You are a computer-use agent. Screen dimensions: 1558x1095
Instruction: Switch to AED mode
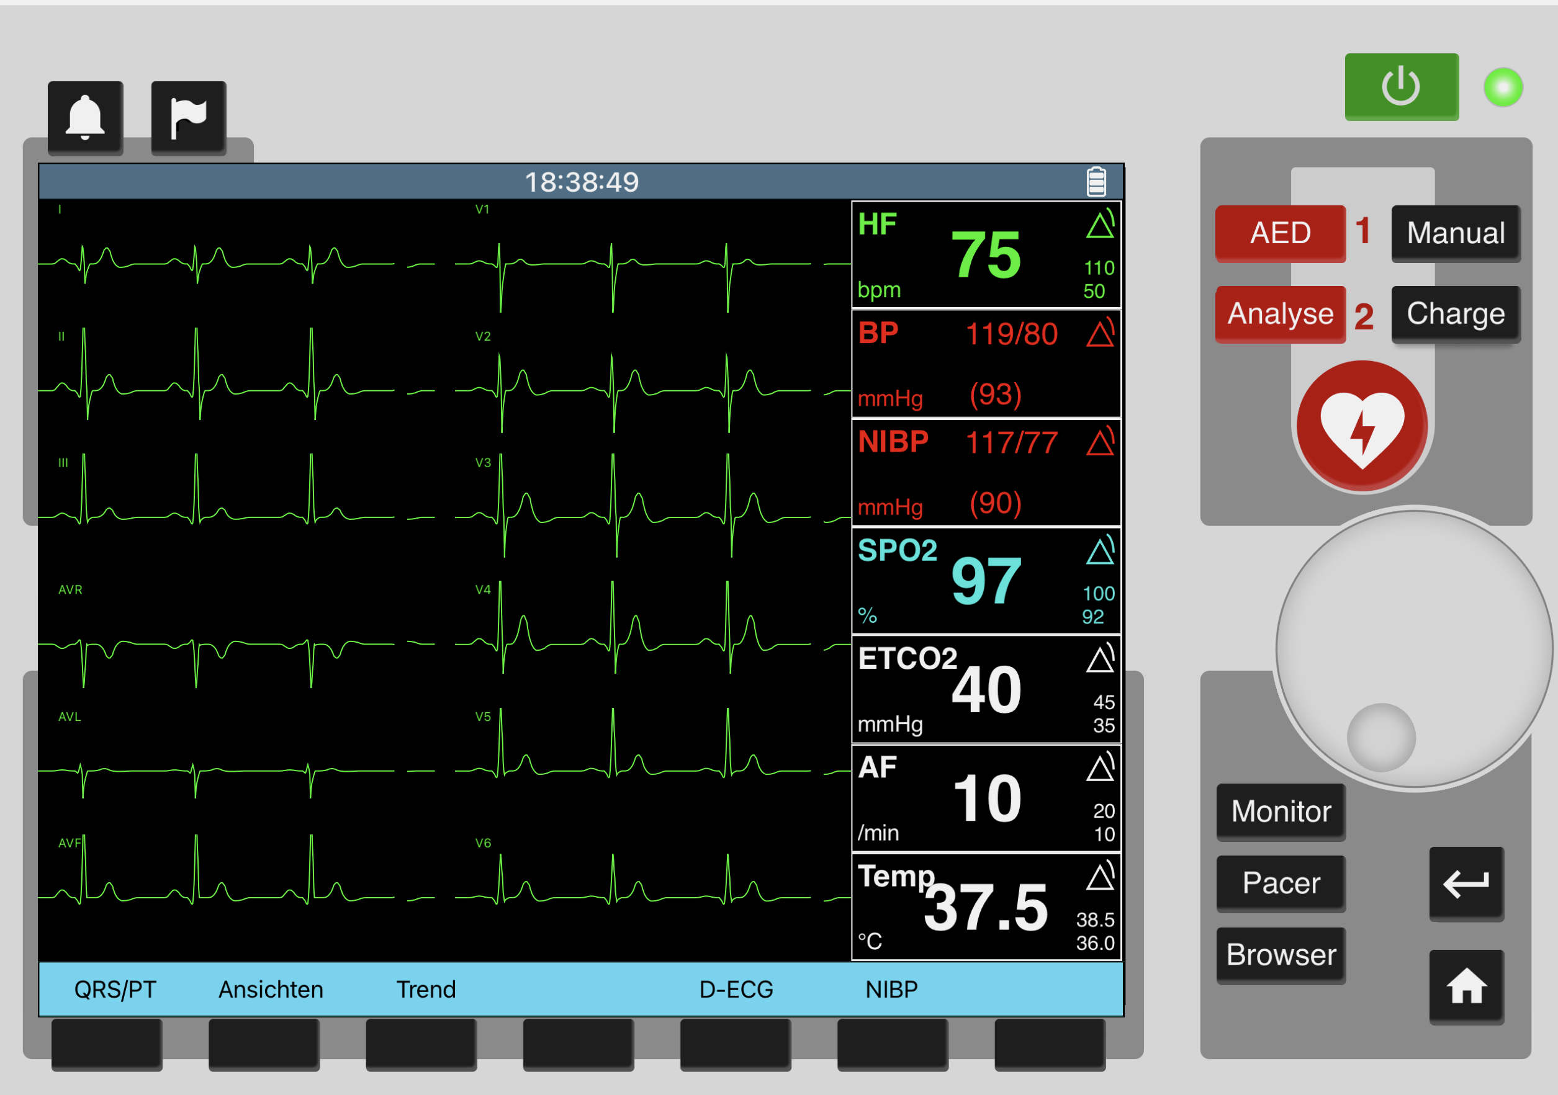click(x=1280, y=233)
